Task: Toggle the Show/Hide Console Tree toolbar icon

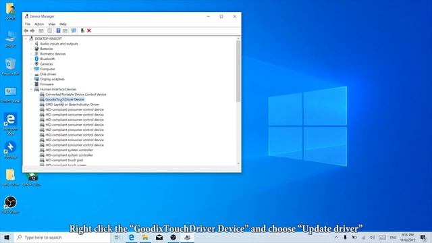Action: [x=41, y=30]
